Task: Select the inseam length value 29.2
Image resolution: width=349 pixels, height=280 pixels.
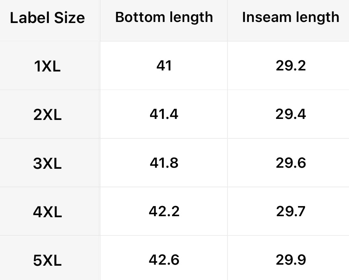Action: pos(290,65)
